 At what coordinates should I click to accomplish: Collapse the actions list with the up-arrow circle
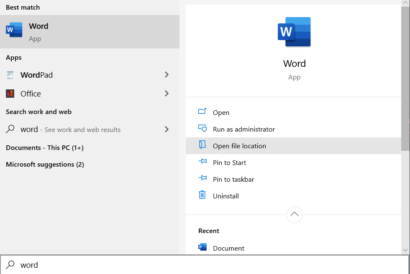294,215
